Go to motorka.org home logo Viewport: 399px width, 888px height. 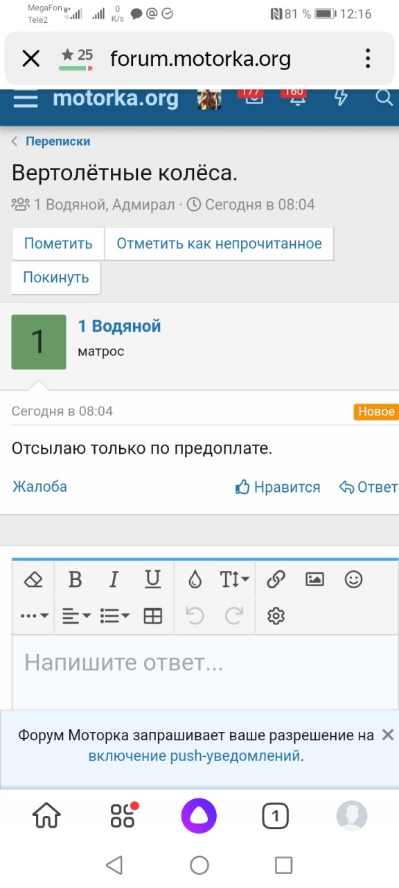116,99
